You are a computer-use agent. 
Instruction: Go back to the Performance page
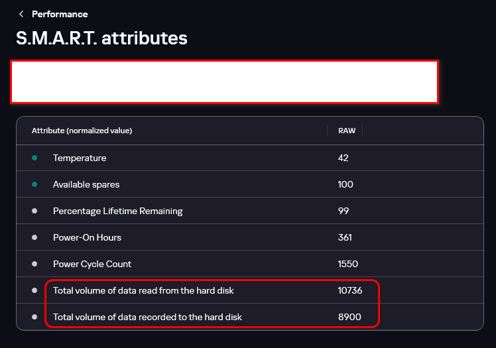(x=60, y=14)
